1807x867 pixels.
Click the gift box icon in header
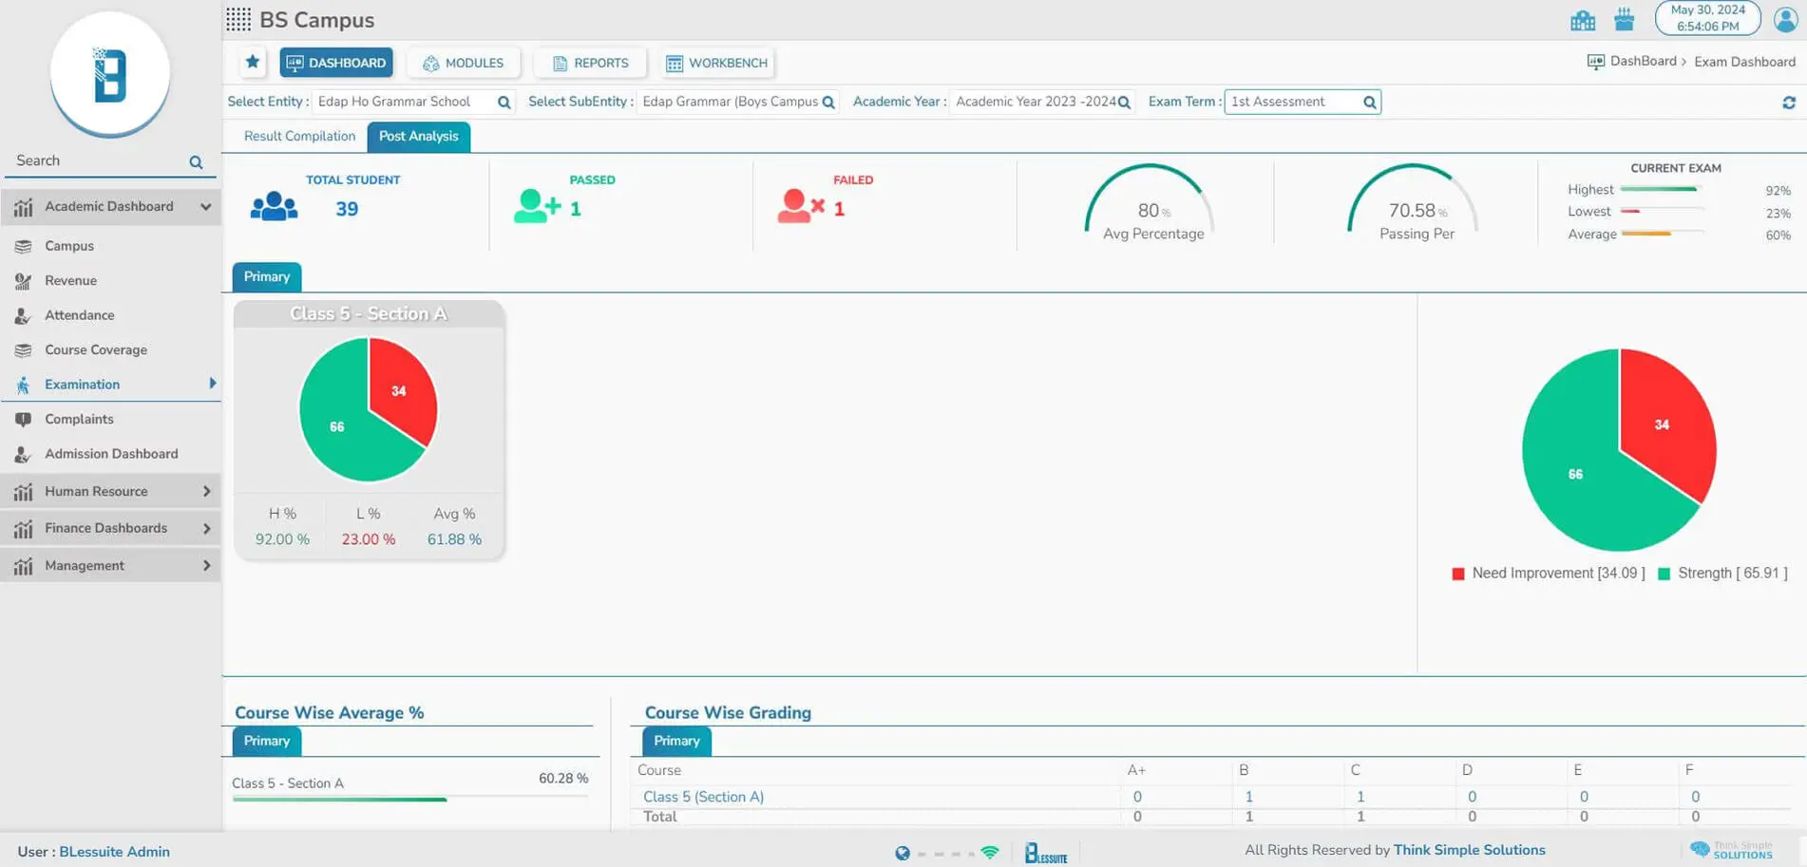click(x=1624, y=20)
